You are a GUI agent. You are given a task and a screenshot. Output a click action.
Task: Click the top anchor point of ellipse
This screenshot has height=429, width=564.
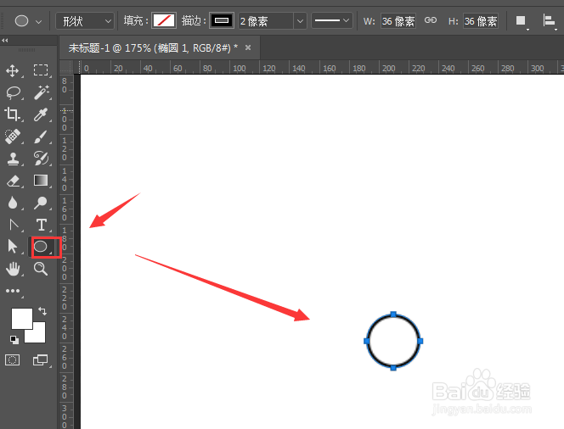[393, 315]
